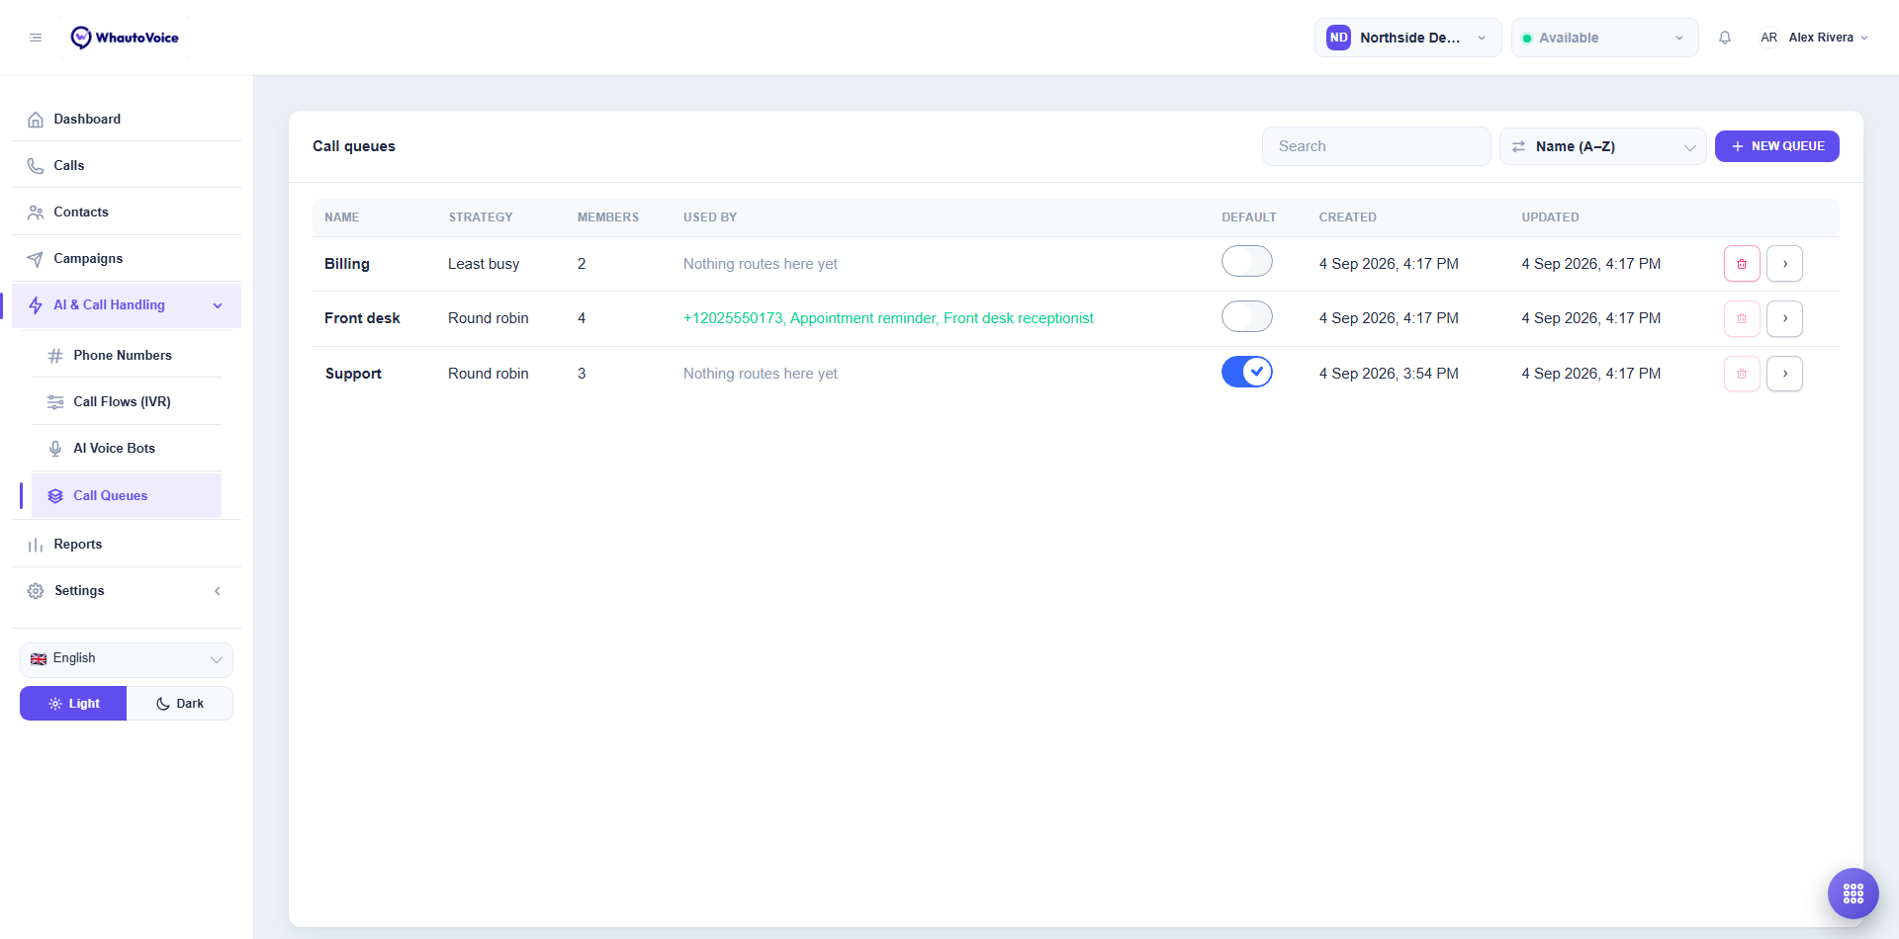The image size is (1899, 939).
Task: Select Call Queues menu item
Action: (x=127, y=495)
